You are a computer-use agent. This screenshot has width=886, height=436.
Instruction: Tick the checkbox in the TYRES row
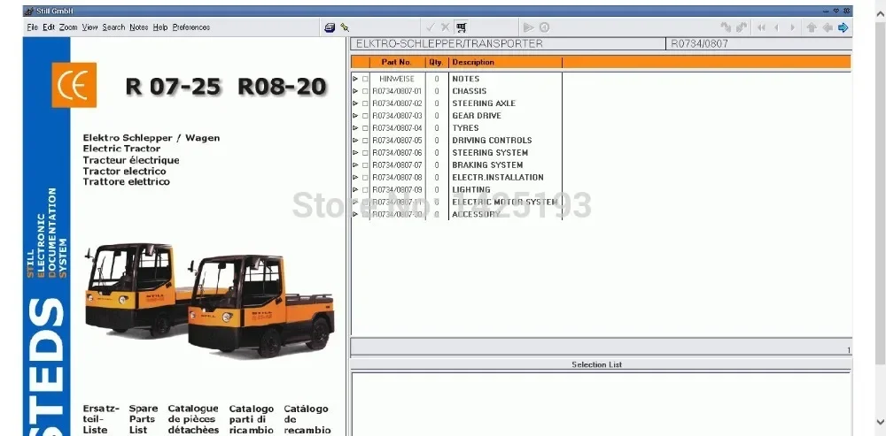pos(365,128)
